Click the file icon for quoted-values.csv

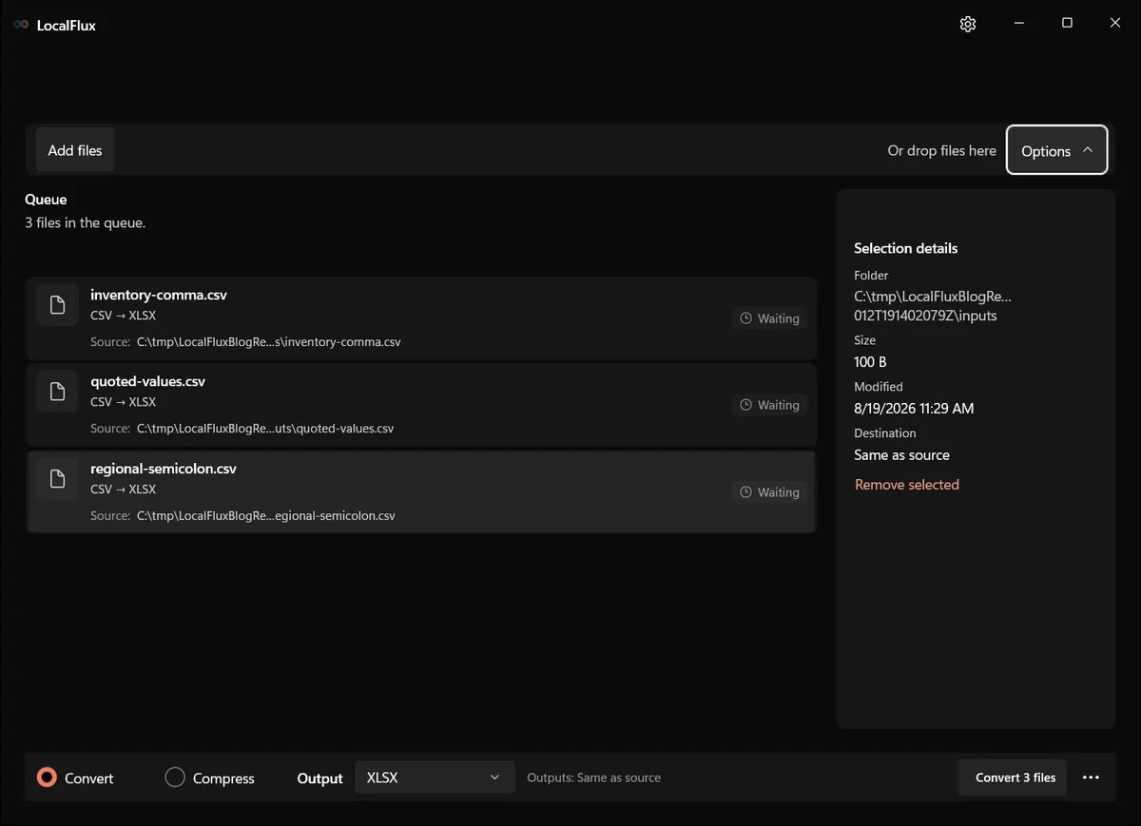[x=57, y=392]
